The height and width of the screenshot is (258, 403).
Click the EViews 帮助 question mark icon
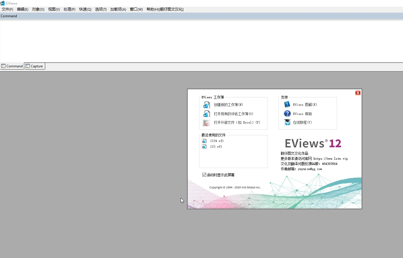[x=287, y=114]
